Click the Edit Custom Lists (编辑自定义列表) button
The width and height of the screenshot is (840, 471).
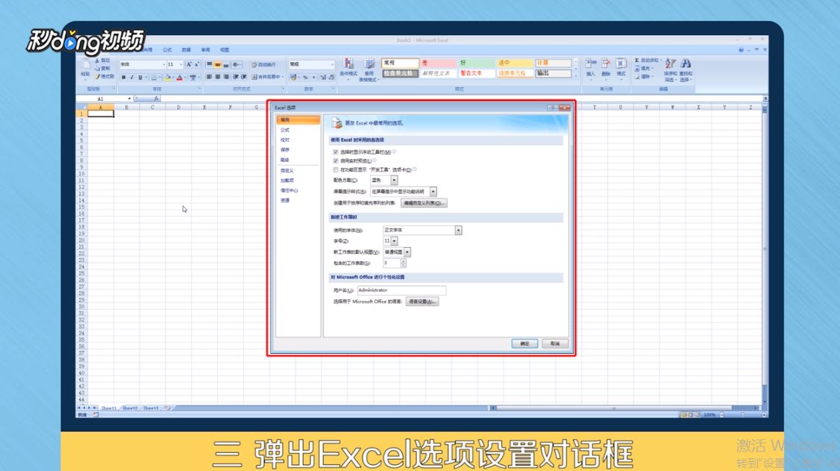(x=424, y=203)
